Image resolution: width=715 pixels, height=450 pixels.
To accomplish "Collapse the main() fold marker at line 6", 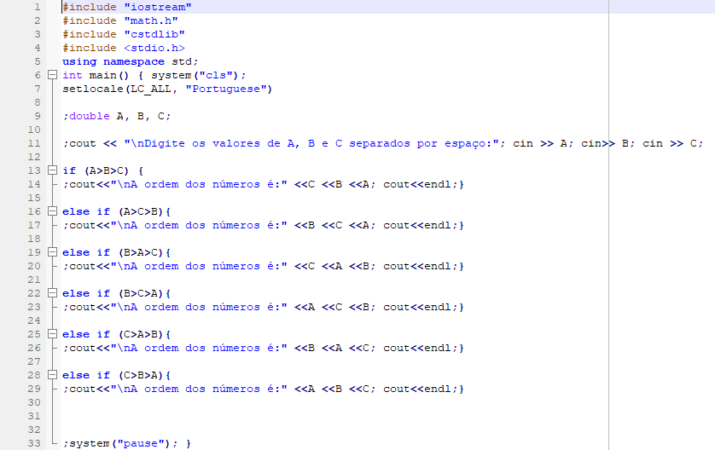I will point(52,75).
